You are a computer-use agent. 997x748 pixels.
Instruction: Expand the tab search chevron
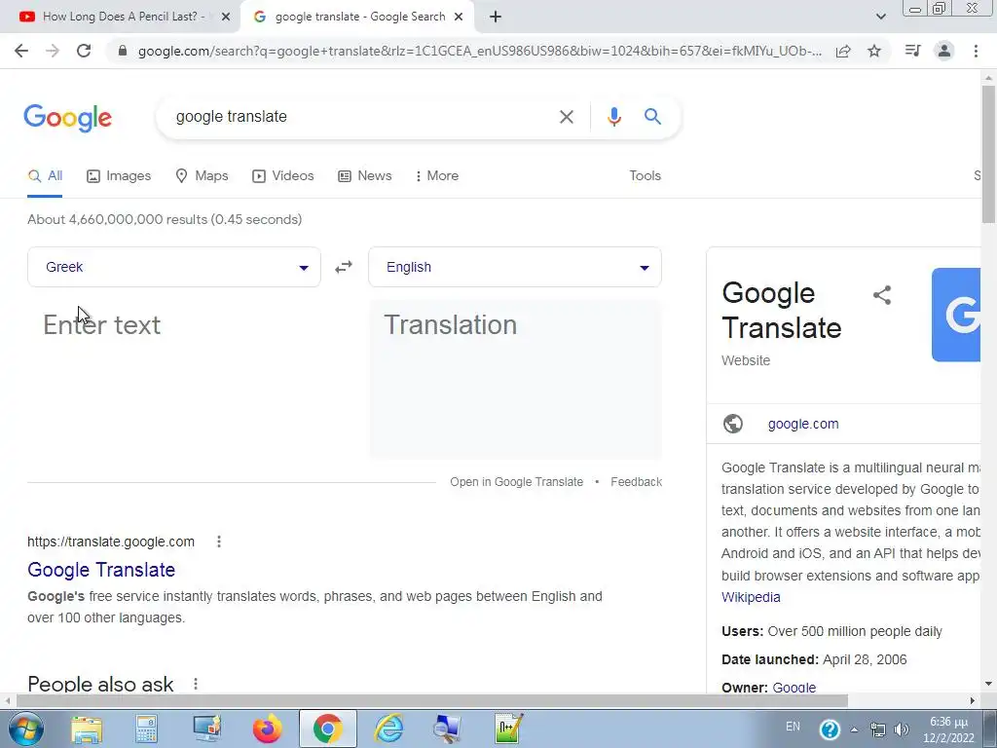[x=880, y=18]
